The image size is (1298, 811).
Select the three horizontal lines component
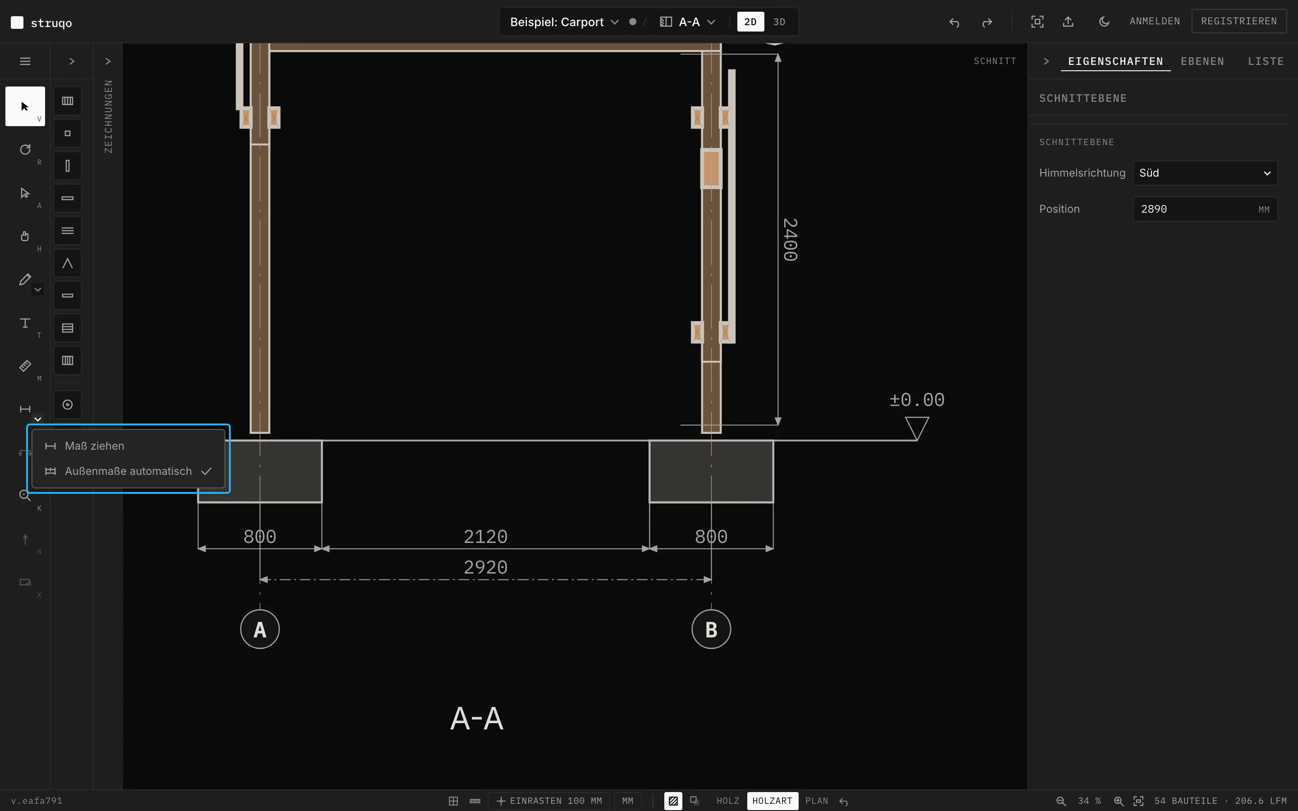68,231
